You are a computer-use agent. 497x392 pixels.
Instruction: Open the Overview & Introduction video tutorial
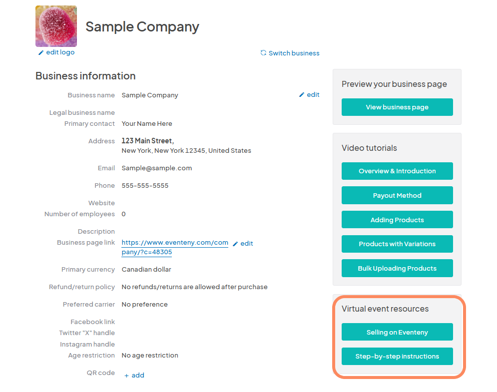pos(397,171)
